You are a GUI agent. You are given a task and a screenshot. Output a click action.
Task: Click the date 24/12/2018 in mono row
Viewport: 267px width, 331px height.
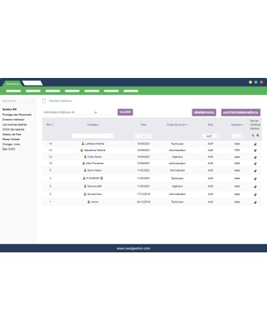[x=144, y=202]
